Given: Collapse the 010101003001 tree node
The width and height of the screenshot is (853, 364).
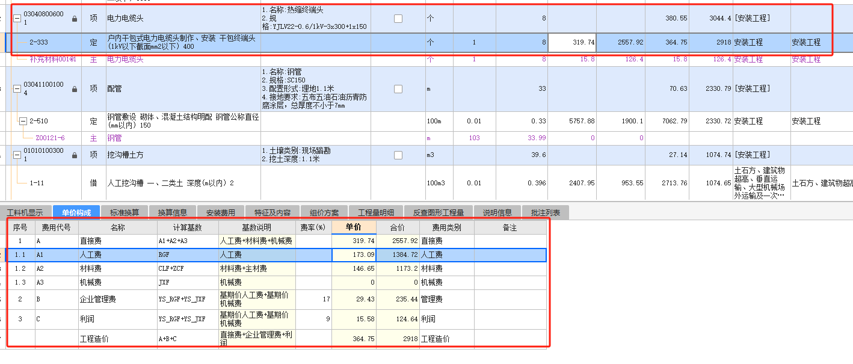Looking at the screenshot, I should coord(17,155).
